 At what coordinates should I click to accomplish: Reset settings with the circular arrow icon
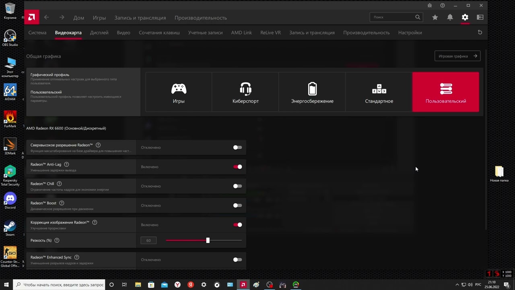click(480, 32)
